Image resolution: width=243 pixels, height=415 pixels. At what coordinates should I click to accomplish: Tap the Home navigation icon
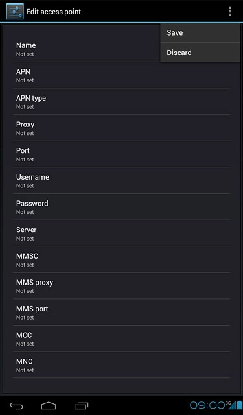(49, 405)
